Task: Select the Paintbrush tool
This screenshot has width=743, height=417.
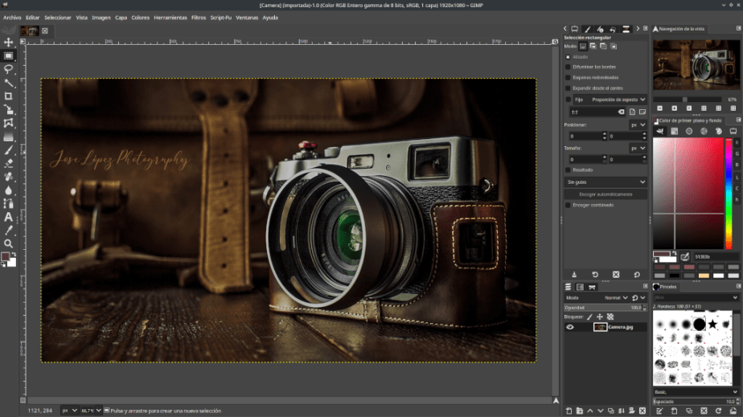Action: (9, 150)
